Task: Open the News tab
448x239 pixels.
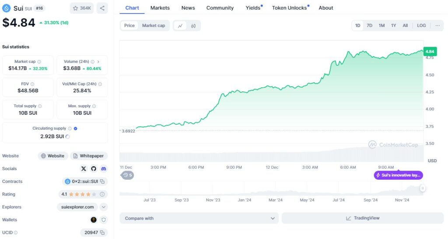Action: coord(188,8)
